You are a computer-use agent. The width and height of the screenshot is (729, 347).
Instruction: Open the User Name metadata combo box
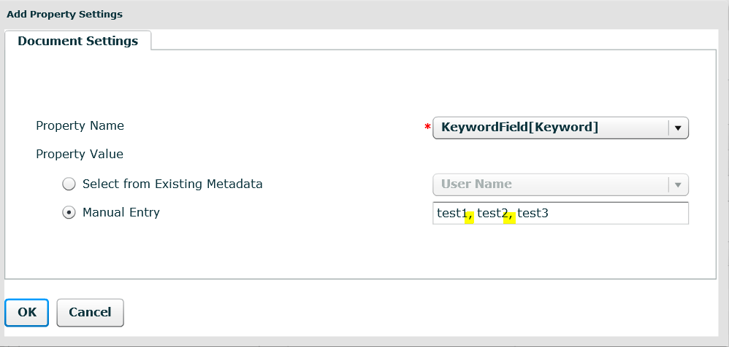551,184
